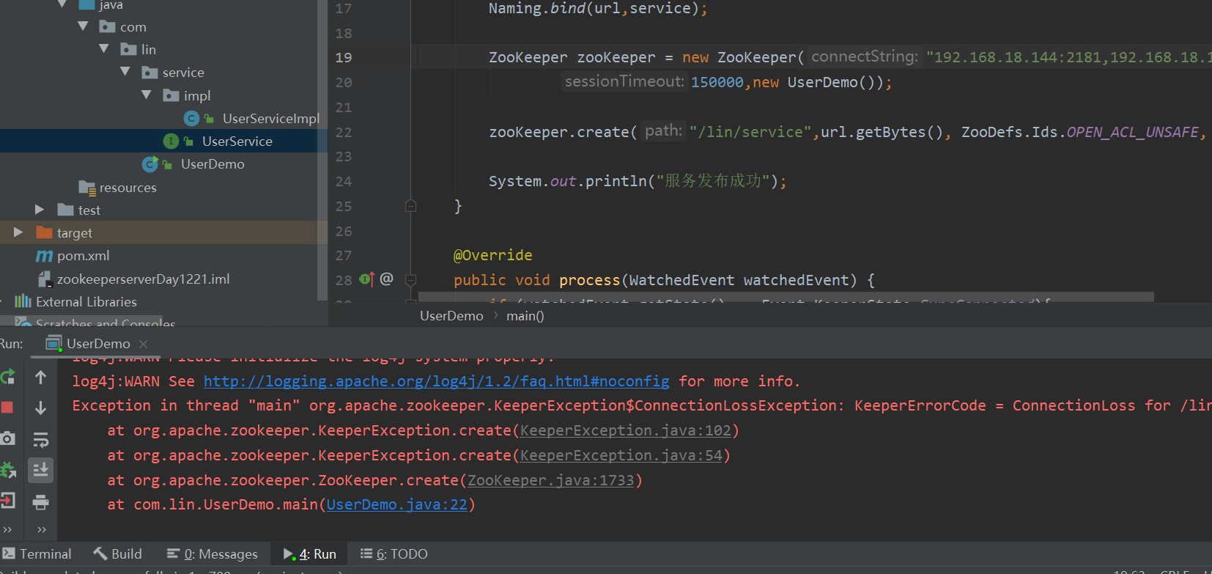Click line number 19 in the gutter
This screenshot has height=574, width=1212.
coord(344,57)
